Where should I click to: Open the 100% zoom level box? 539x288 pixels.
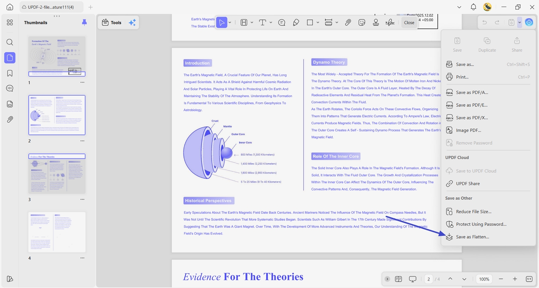[484, 279]
